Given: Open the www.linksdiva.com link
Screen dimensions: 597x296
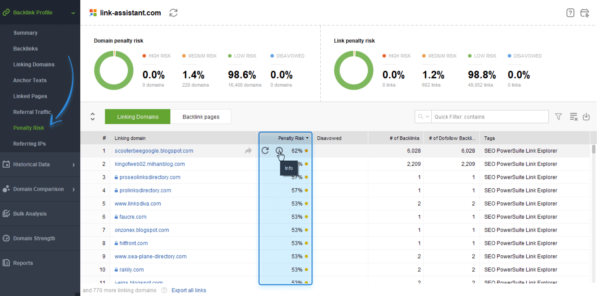Looking at the screenshot, I should 138,203.
